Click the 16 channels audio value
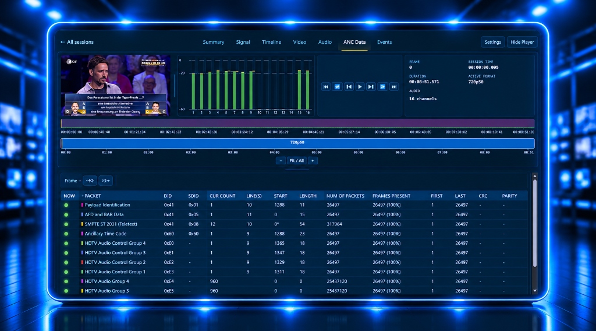596x331 pixels. [x=423, y=99]
